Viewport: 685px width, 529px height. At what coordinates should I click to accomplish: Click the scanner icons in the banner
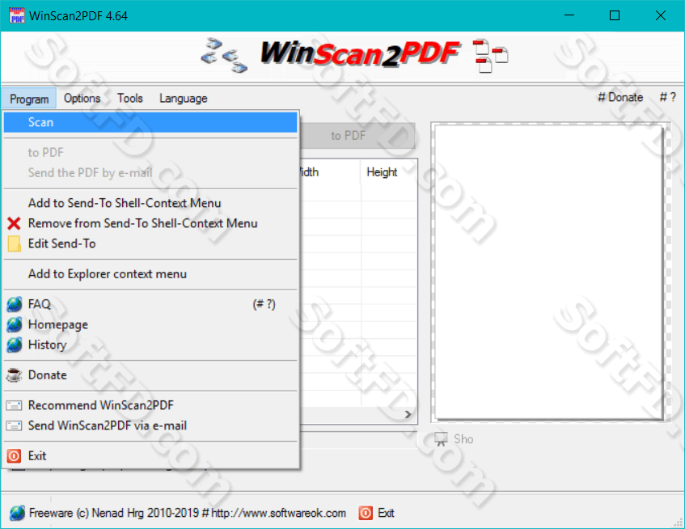tap(224, 55)
